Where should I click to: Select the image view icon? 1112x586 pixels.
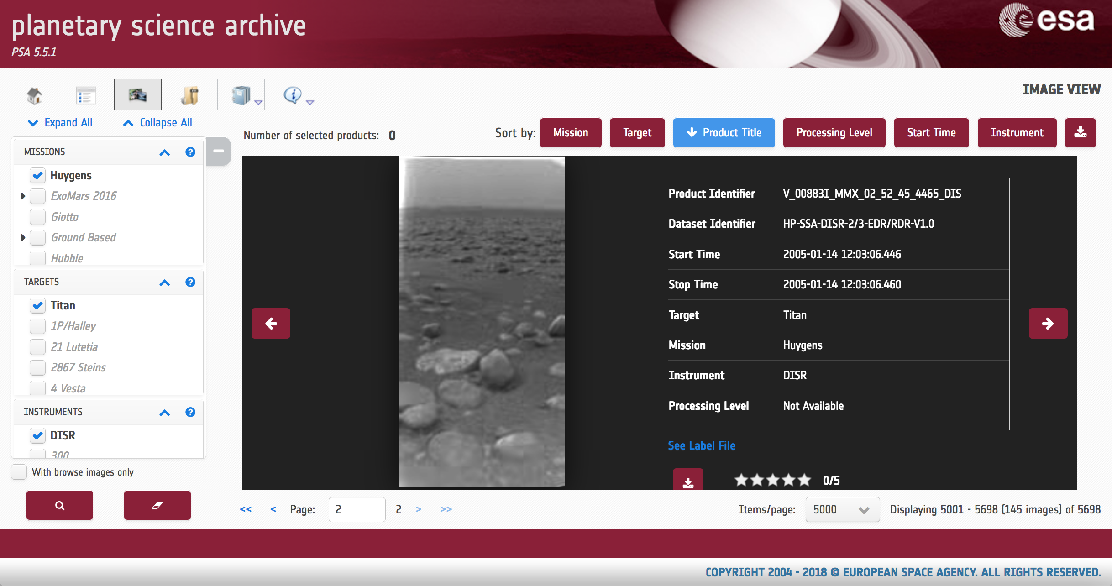pos(137,95)
